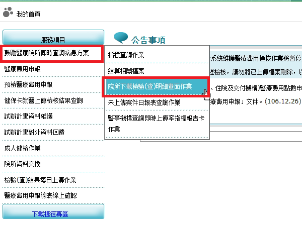
Task: Click the 服務項目 panel header
Action: (53, 39)
